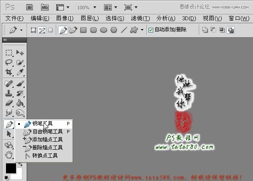Select the Line shape tool
The height and width of the screenshot is (181, 253).
point(124,30)
